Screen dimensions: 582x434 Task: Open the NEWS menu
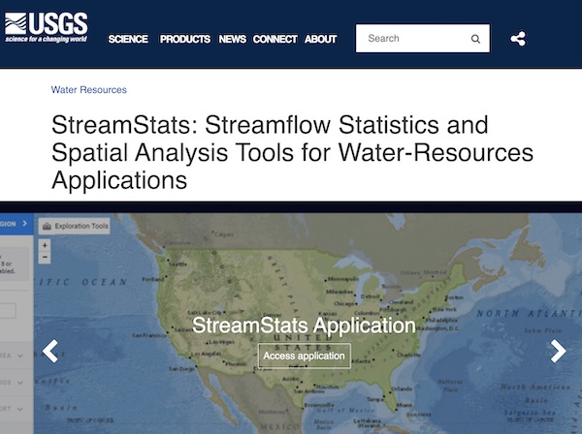point(233,39)
